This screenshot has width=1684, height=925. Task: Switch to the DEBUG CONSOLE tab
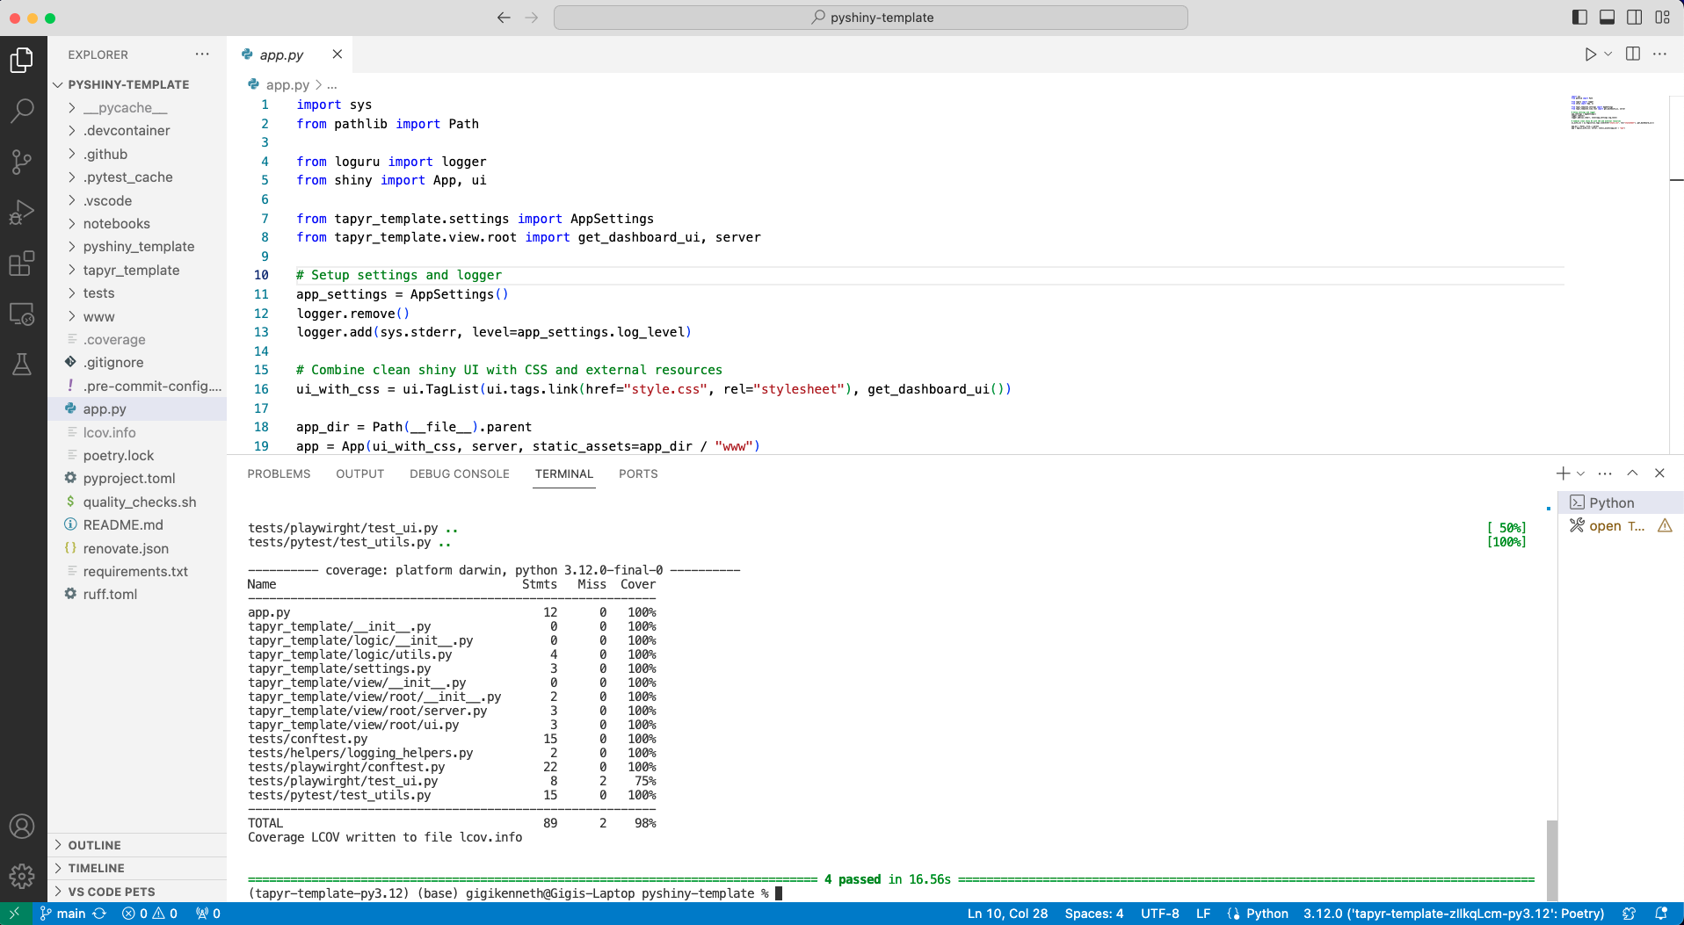459,474
